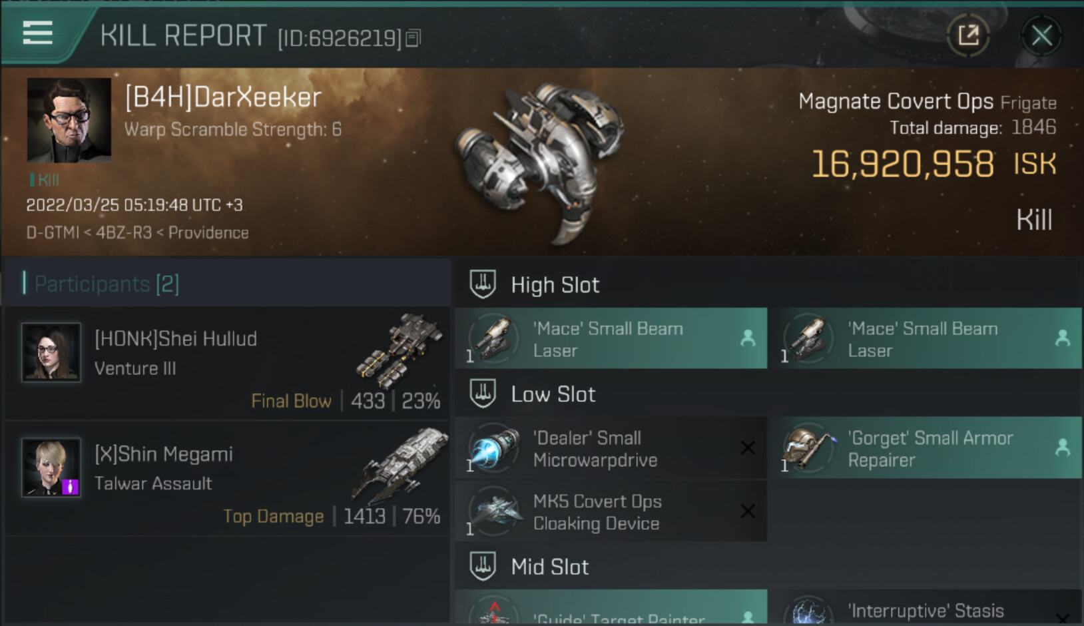1084x626 pixels.
Task: Open DarXeeker's character portrait
Action: pyautogui.click(x=69, y=120)
